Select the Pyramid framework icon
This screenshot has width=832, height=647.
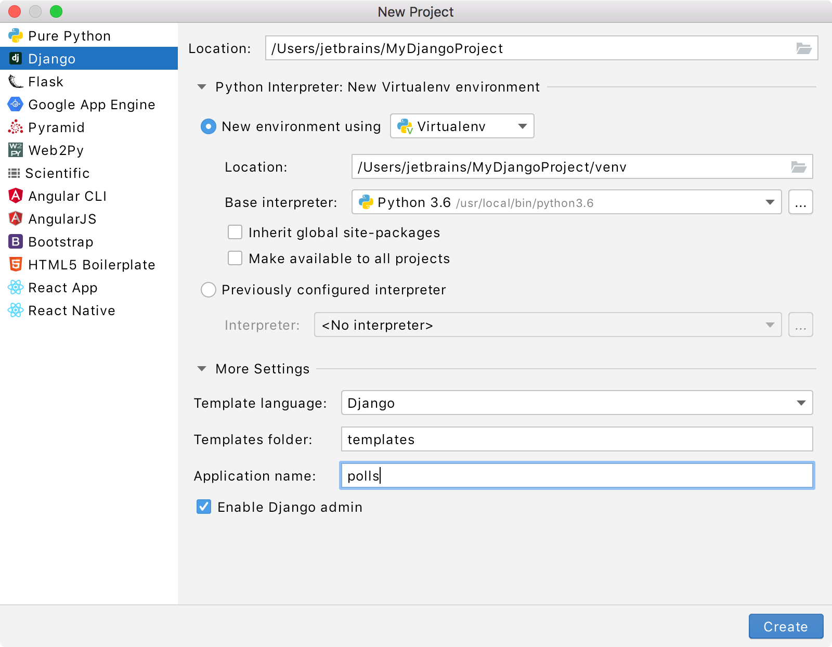(x=15, y=127)
